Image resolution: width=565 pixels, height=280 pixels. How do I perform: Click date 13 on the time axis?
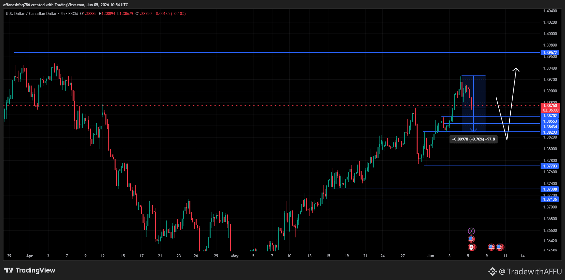coord(309,256)
